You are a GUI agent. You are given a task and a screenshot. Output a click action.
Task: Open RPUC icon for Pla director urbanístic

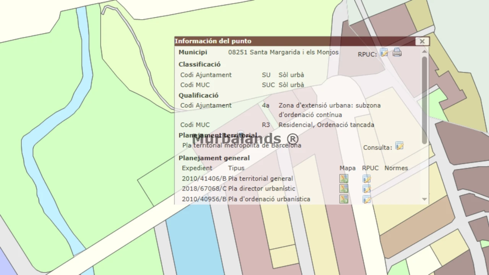click(x=366, y=189)
